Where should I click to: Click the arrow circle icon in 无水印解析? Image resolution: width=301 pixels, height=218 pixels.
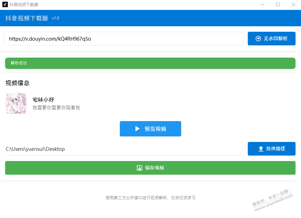pyautogui.click(x=258, y=39)
